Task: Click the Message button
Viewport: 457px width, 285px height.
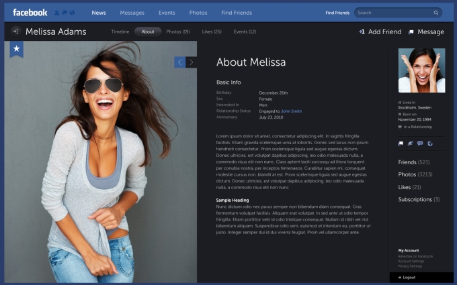Action: tap(426, 32)
